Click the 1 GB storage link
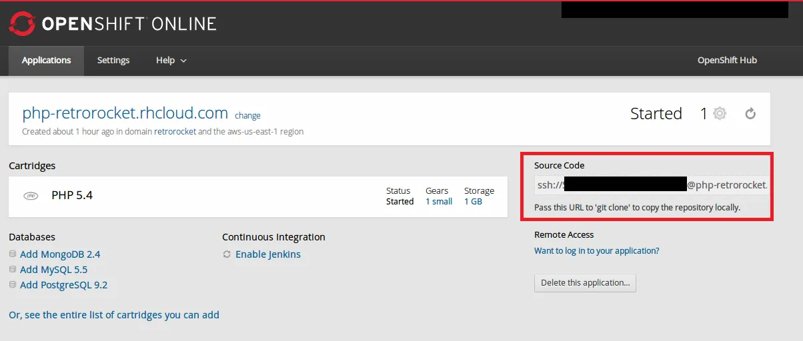The height and width of the screenshot is (341, 803). (x=473, y=202)
